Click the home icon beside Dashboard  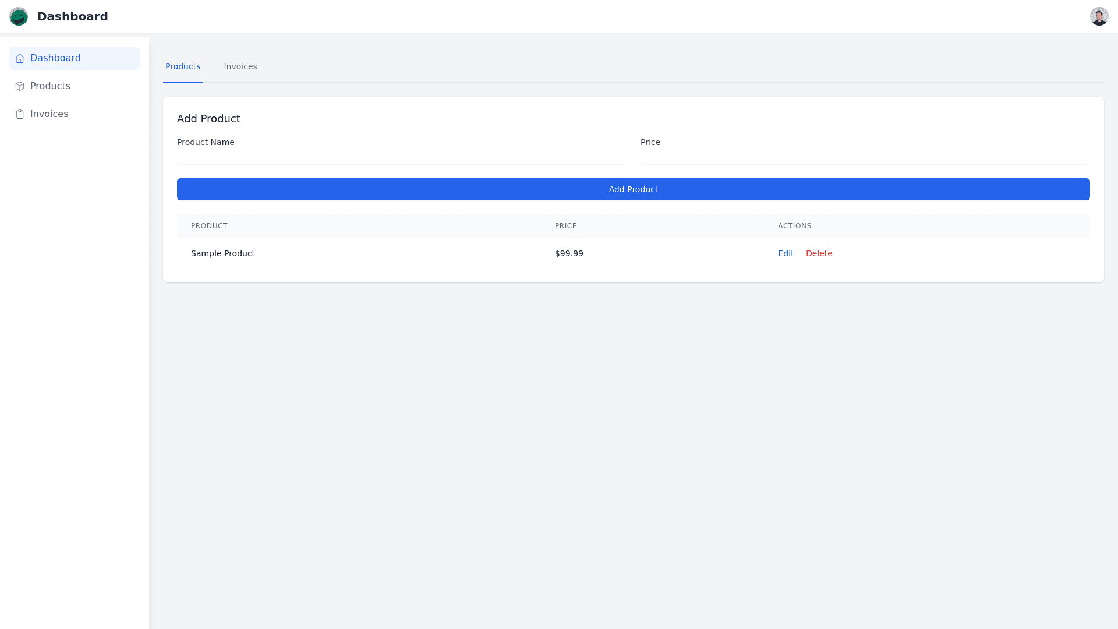pos(20,58)
